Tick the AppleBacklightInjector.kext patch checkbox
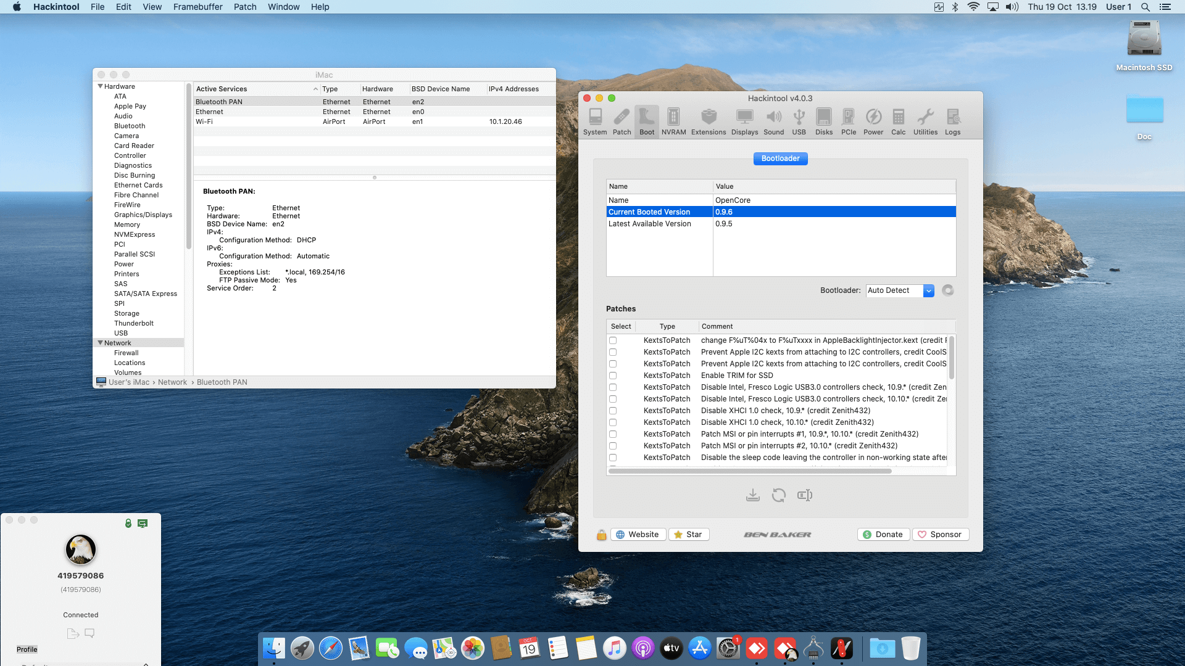 click(613, 340)
